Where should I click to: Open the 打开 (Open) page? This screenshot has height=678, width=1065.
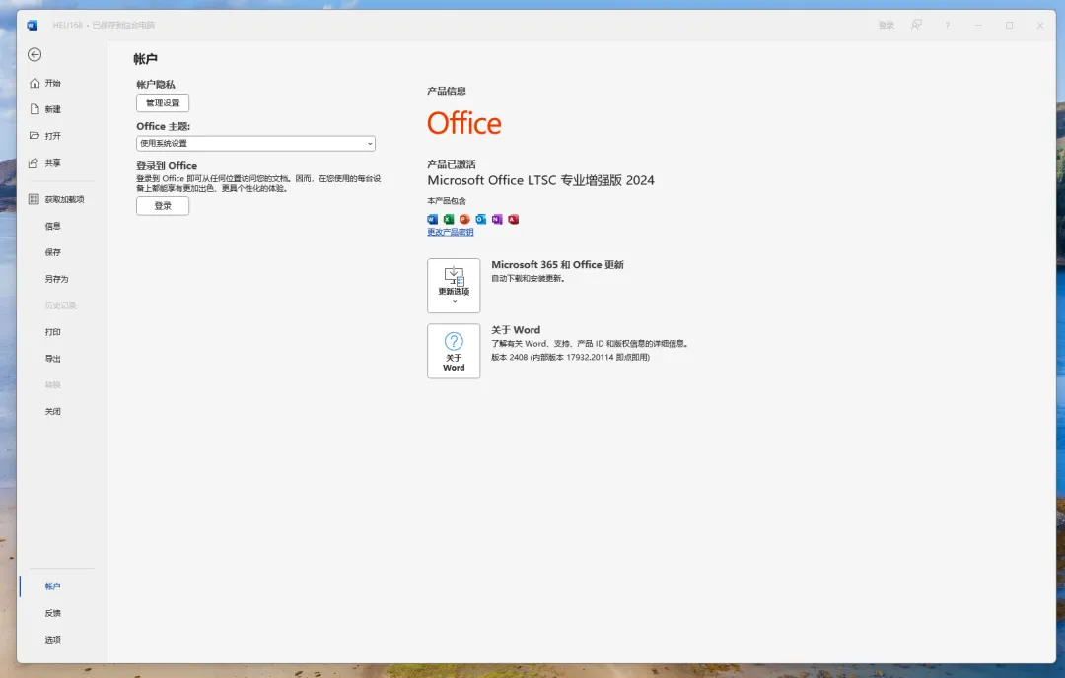pyautogui.click(x=45, y=136)
